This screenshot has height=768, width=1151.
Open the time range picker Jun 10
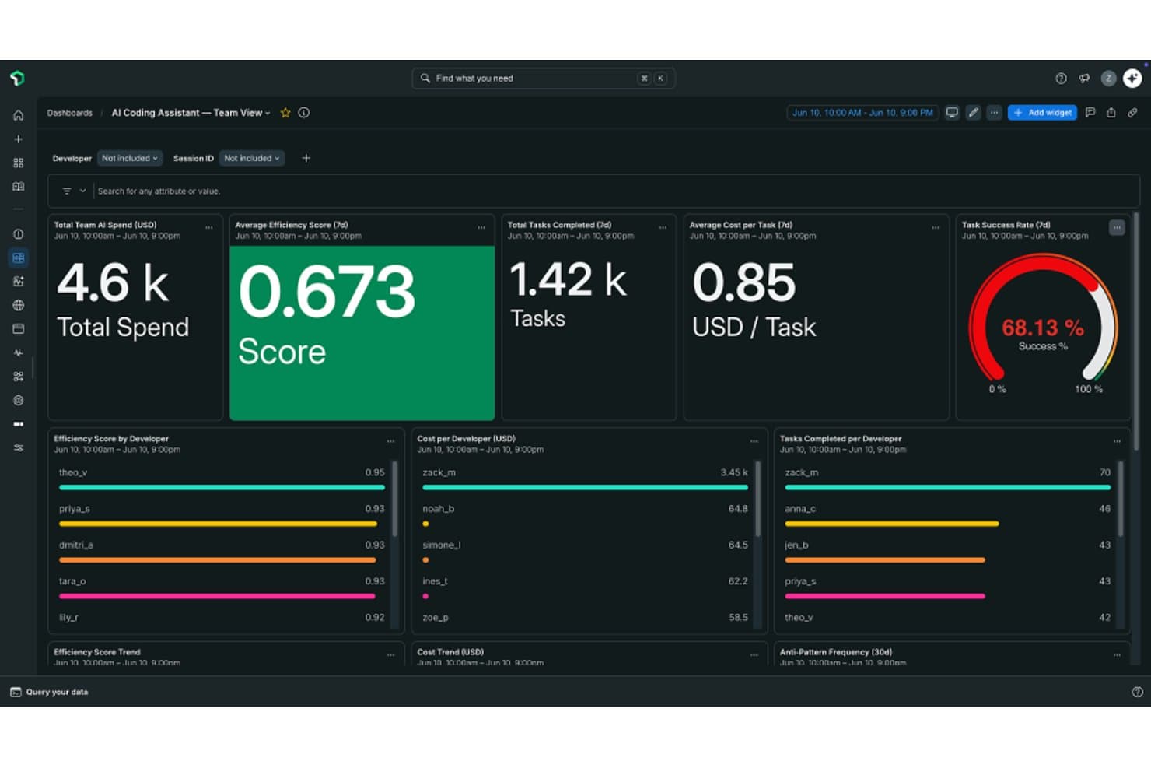coord(862,113)
